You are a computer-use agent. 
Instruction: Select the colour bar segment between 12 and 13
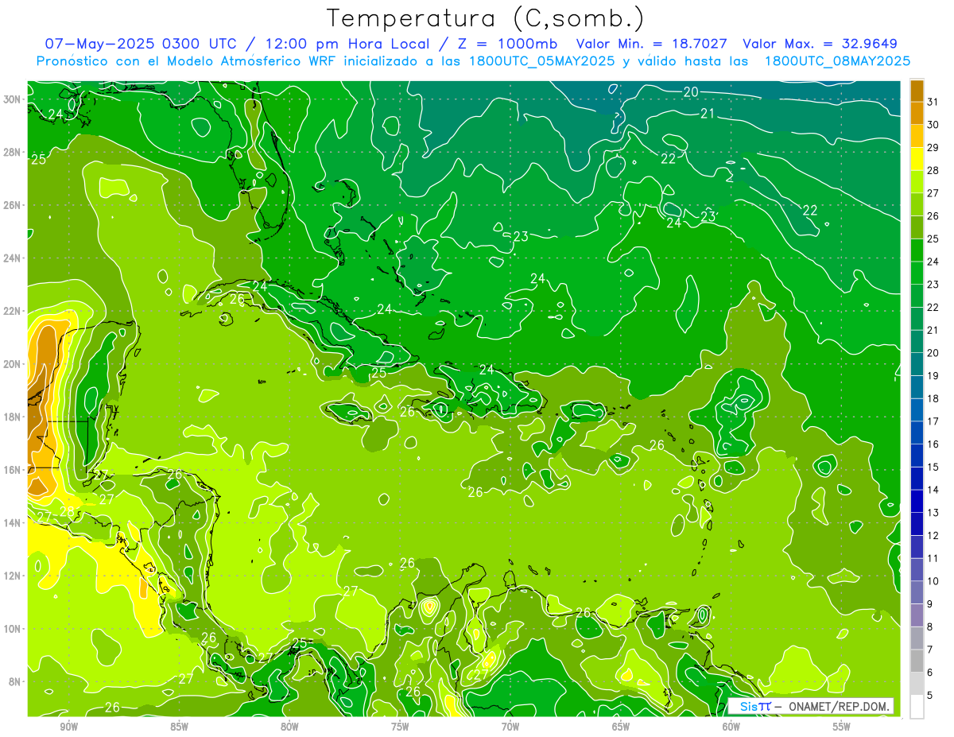[917, 524]
